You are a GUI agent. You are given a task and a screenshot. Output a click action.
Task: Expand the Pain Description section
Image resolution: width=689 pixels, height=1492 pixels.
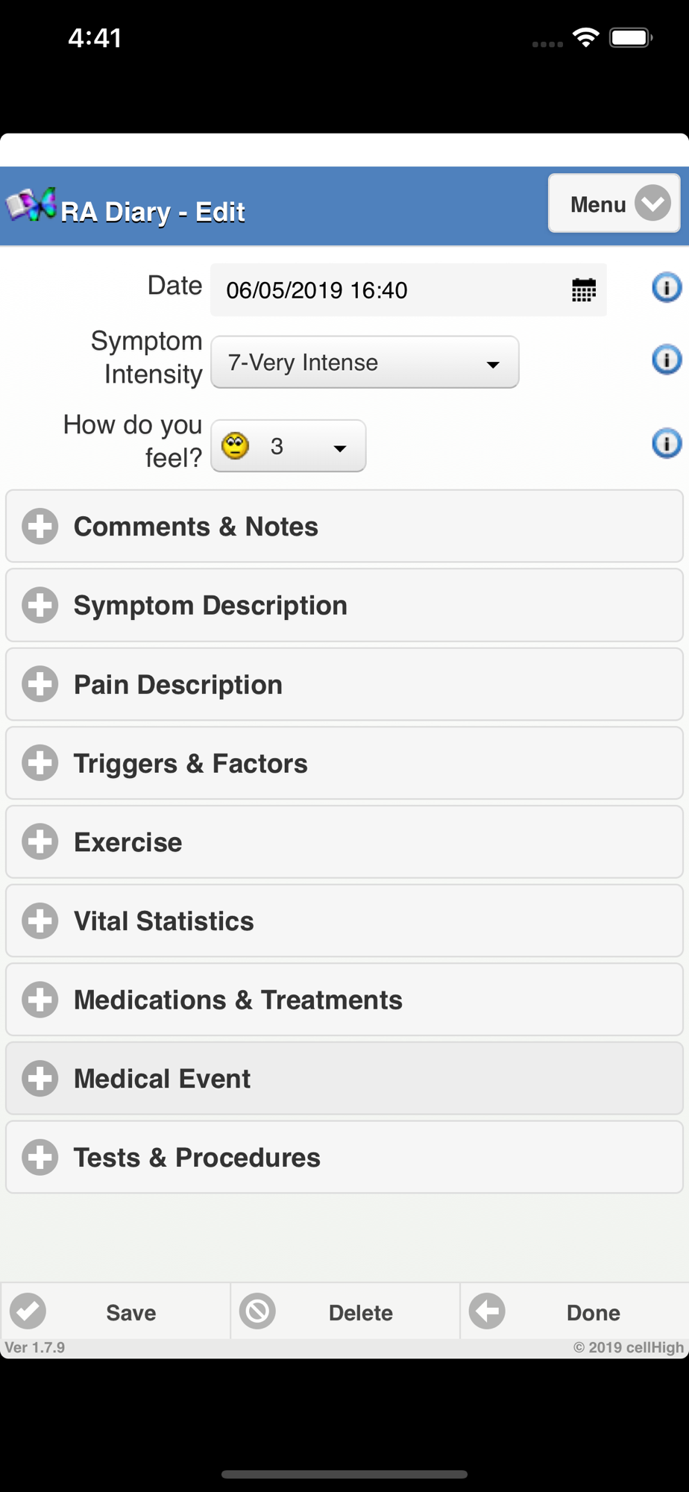pos(344,684)
